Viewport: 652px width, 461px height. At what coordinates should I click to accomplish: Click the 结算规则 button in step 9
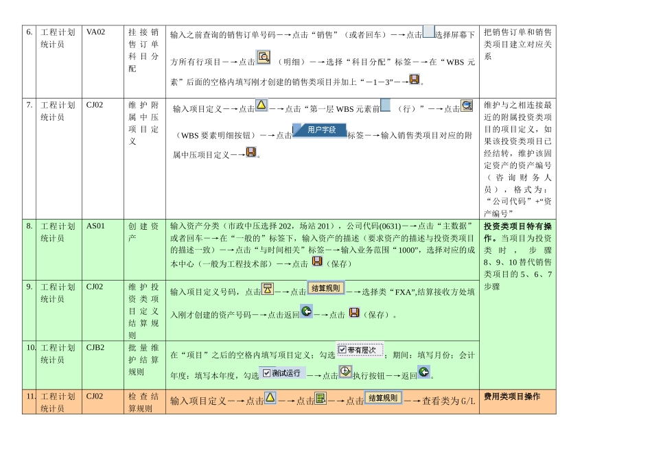pyautogui.click(x=326, y=287)
